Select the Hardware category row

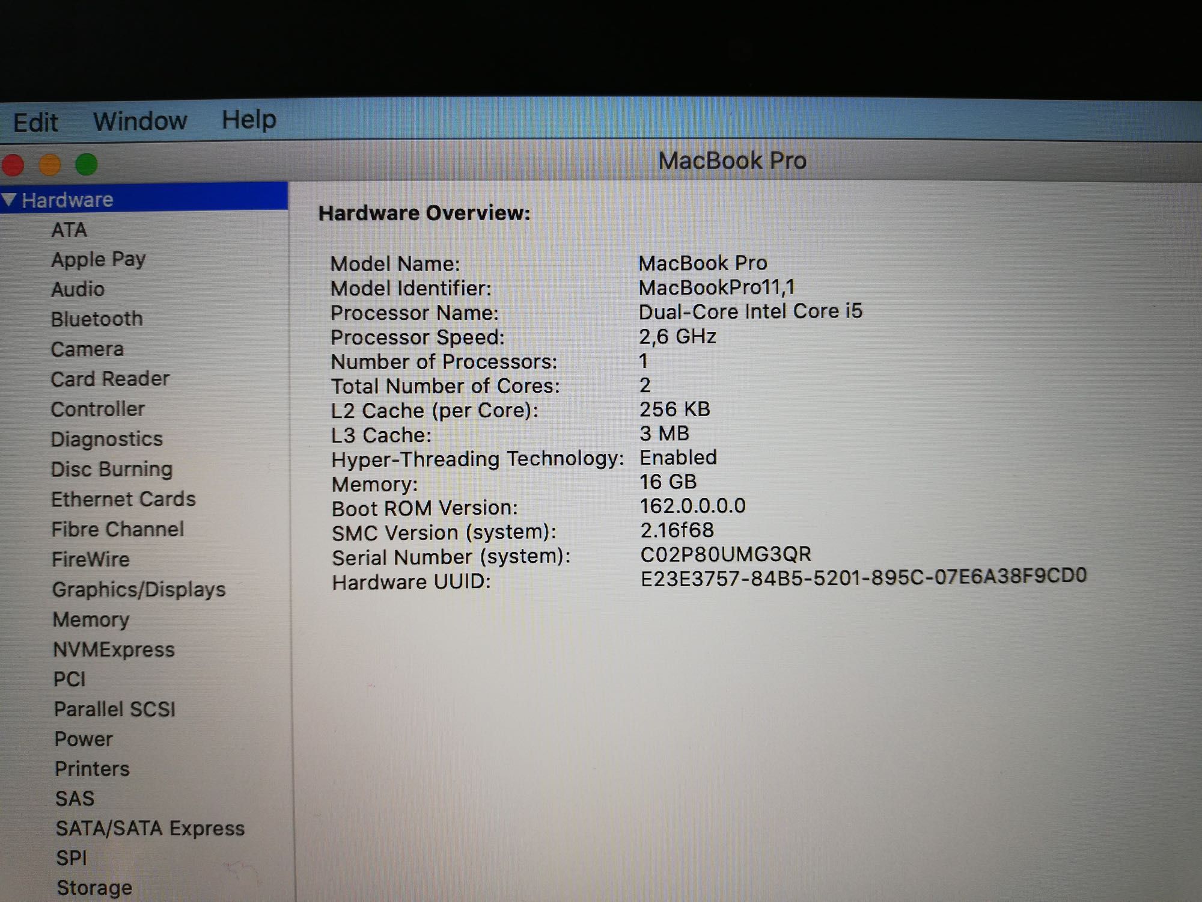[144, 198]
